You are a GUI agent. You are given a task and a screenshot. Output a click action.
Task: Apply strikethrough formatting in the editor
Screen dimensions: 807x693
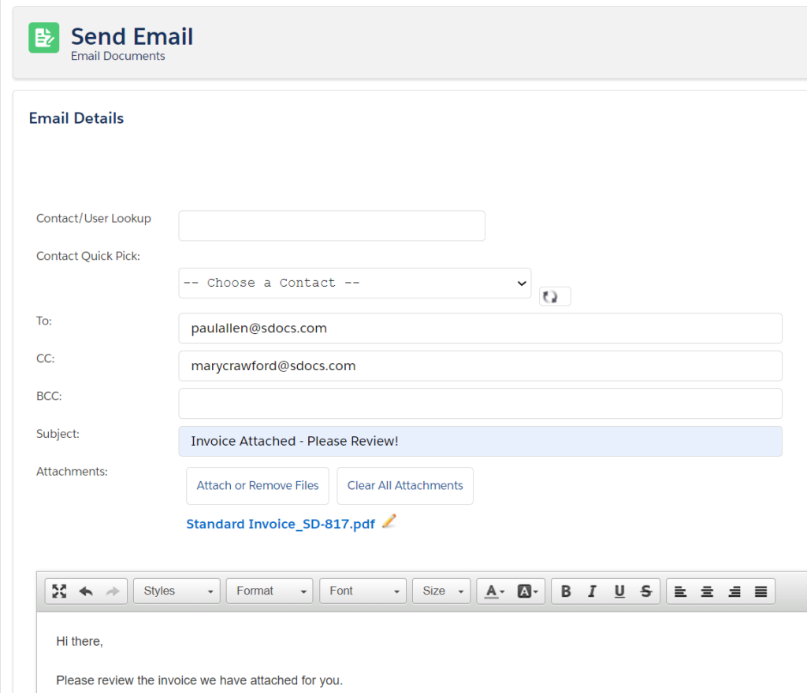point(645,591)
